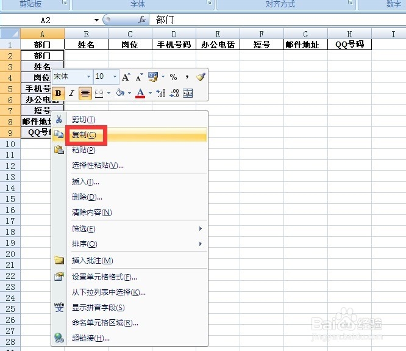
Task: Choose 命名单元格区域(R)... menu item
Action: pyautogui.click(x=129, y=323)
